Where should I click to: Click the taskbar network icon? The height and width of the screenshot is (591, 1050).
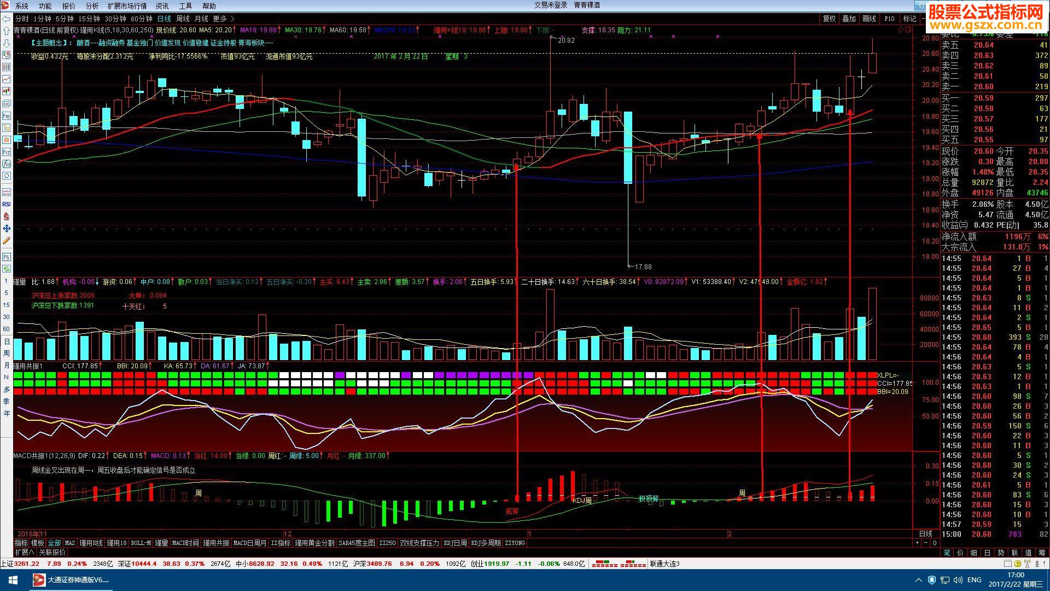[x=945, y=580]
